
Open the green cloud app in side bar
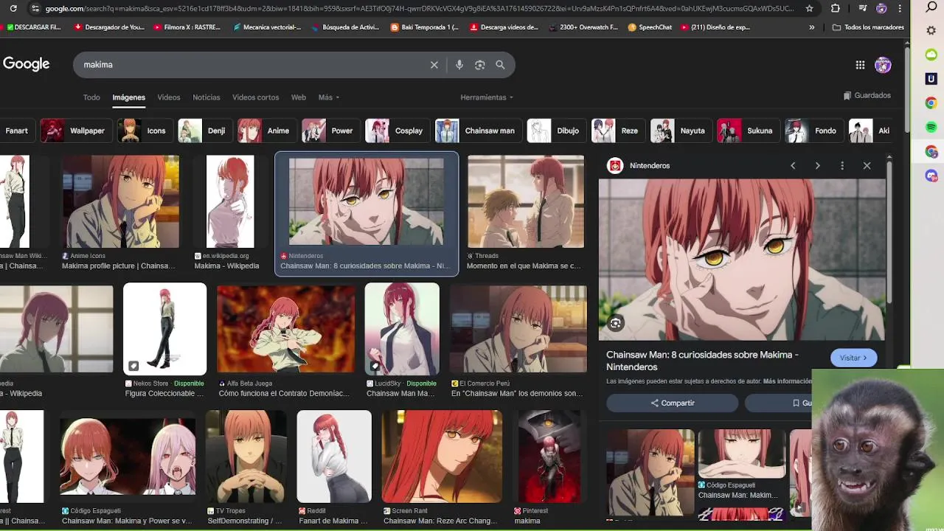pyautogui.click(x=931, y=55)
